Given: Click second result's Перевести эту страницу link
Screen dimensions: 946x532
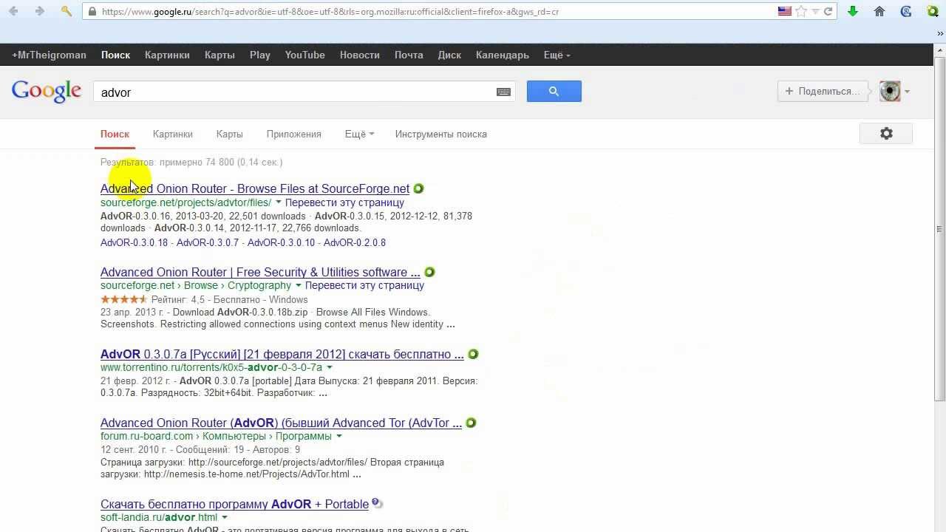Looking at the screenshot, I should click(x=364, y=285).
